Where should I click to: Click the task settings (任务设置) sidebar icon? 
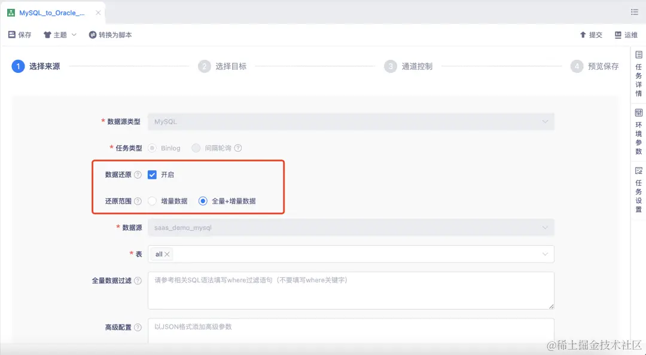pyautogui.click(x=639, y=170)
